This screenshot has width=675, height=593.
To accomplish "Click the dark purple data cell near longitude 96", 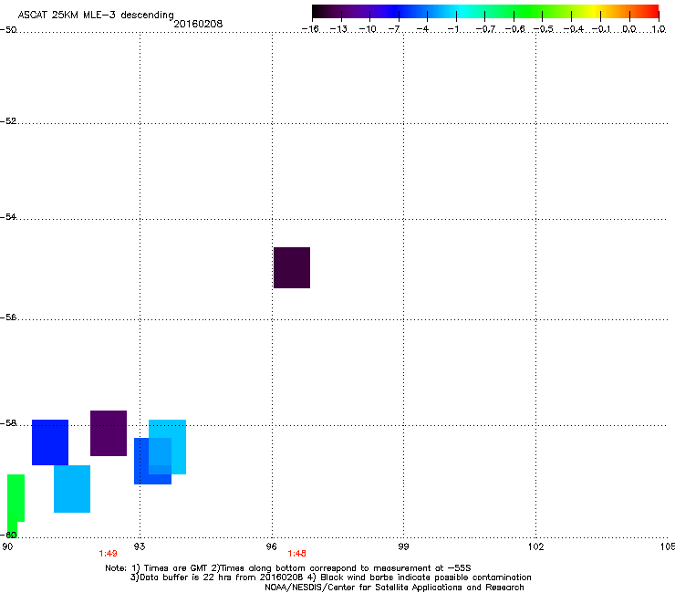I will (292, 267).
